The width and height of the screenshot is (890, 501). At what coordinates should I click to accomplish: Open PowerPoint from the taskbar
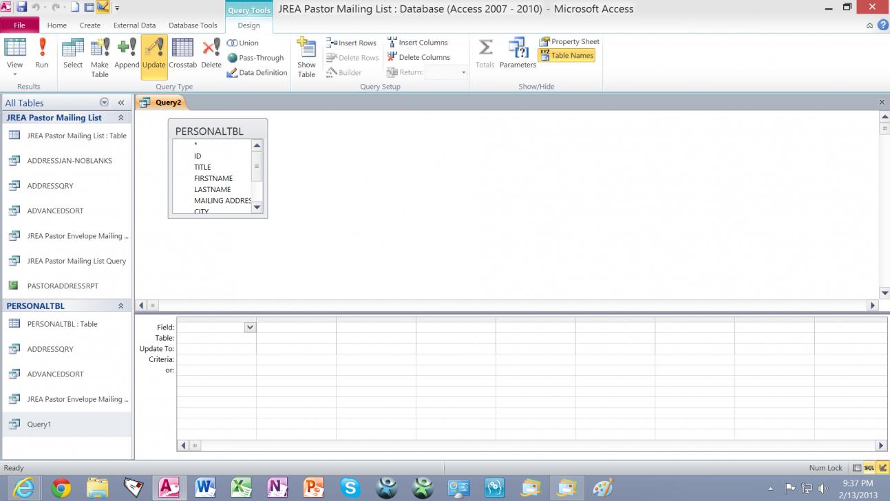pyautogui.click(x=313, y=488)
